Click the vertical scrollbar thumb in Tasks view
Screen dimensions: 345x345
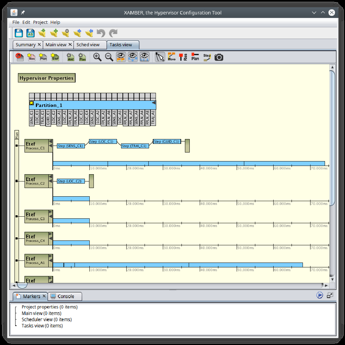click(332, 138)
